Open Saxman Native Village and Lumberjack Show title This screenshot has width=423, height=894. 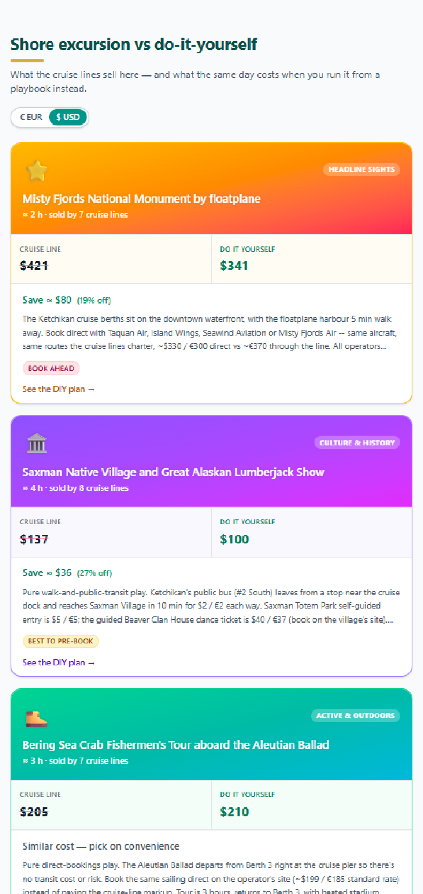173,472
